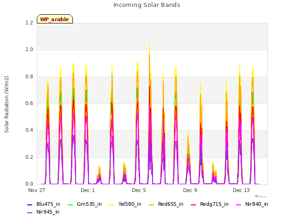Click the Nov 27 x-axis tick label
Viewport: 295px width, 221px height.
pos(36,190)
